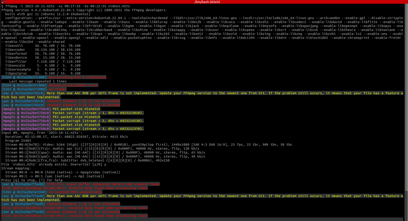Click 'Program 25483' text
Viewport: 408px width, 221px height.
point(18,141)
